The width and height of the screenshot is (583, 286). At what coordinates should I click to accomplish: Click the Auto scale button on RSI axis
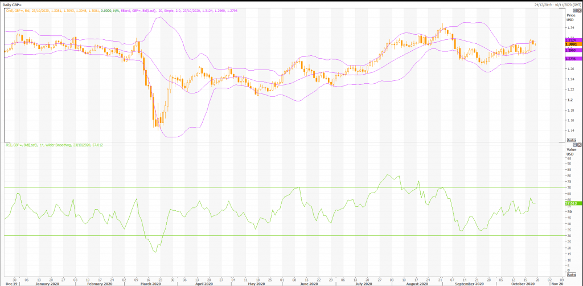tap(571, 274)
